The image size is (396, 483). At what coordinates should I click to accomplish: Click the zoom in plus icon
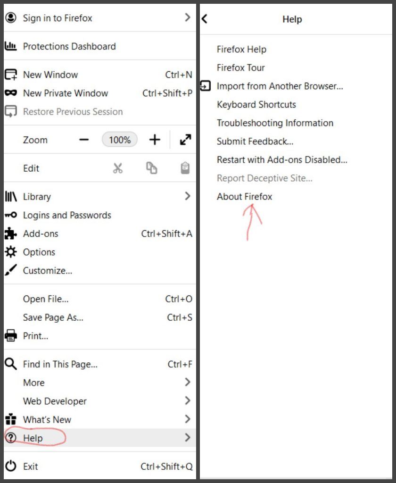(155, 140)
